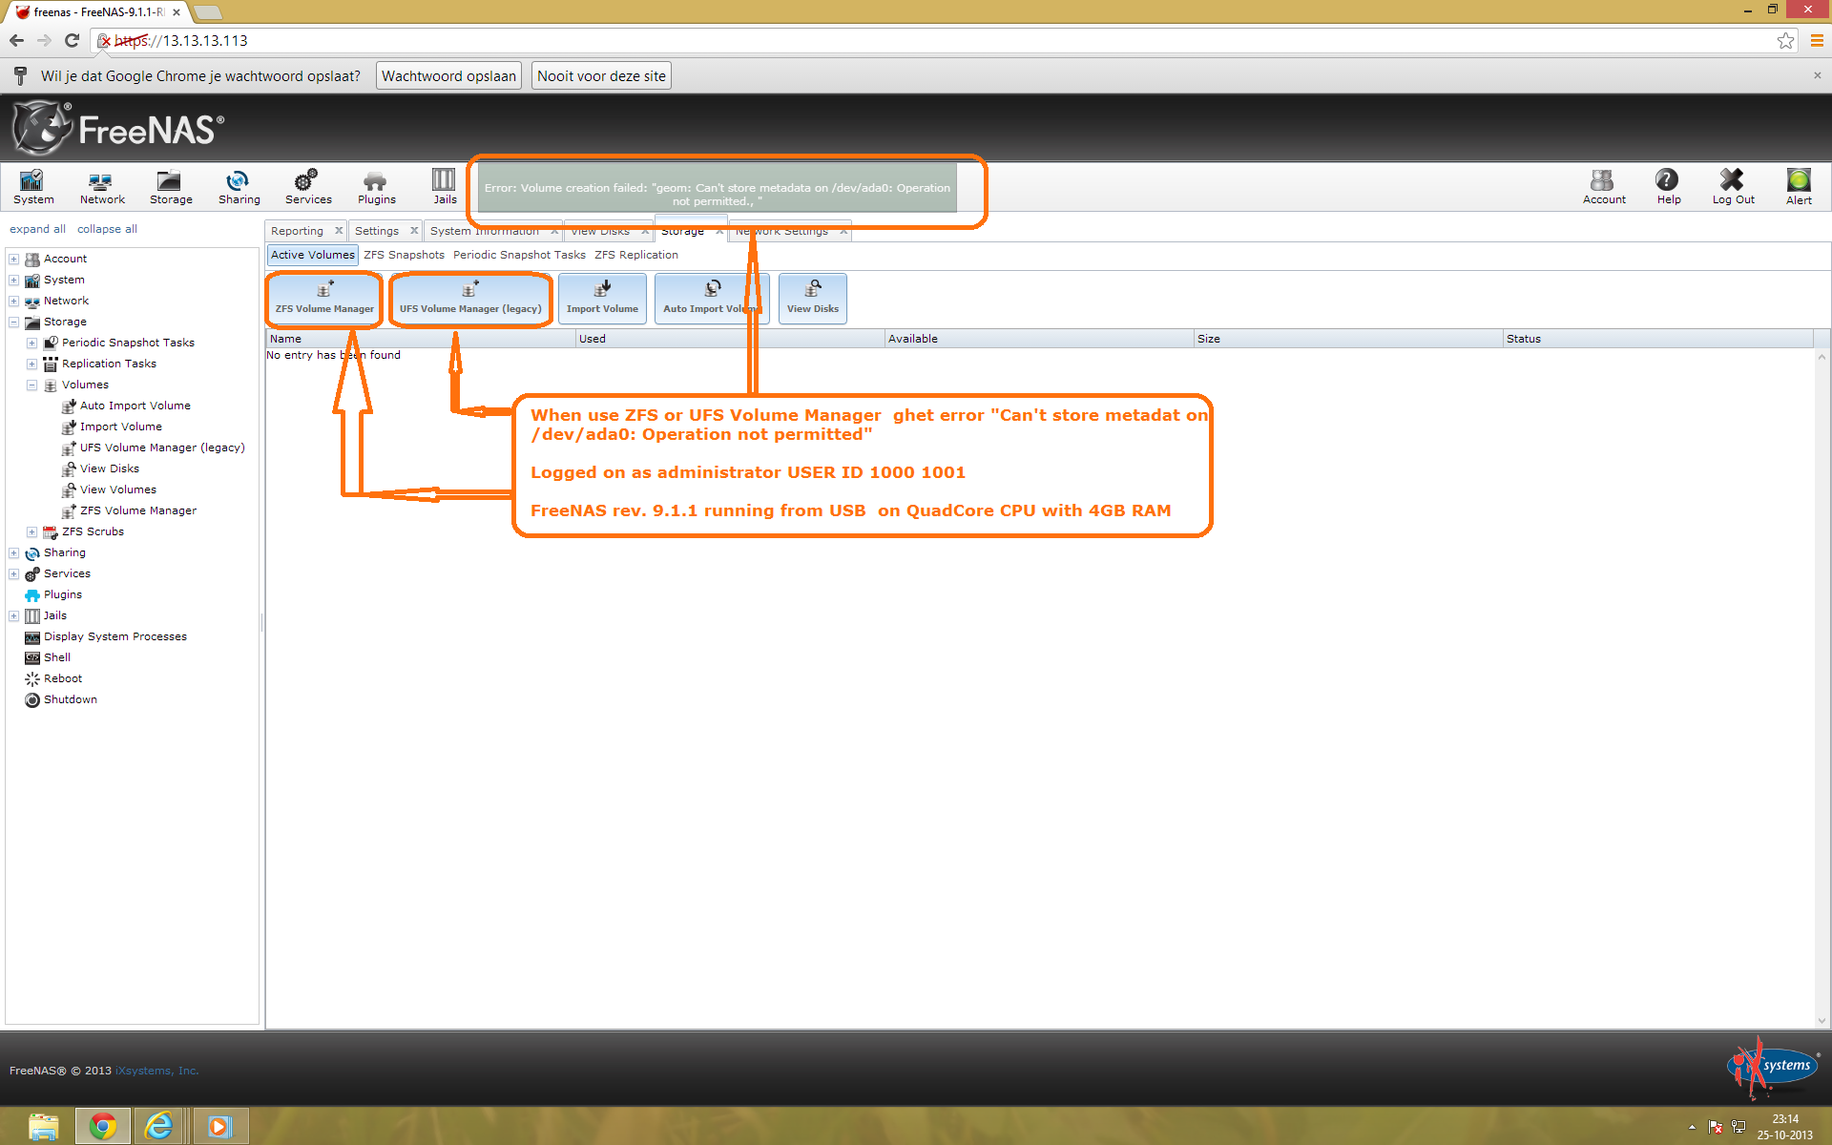Expand the System tree node
This screenshot has height=1145, width=1832.
[14, 280]
